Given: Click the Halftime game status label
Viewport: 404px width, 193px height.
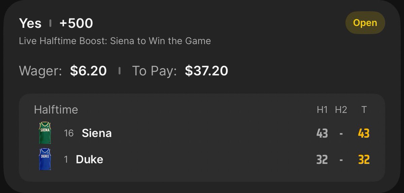Looking at the screenshot, I should [x=56, y=110].
